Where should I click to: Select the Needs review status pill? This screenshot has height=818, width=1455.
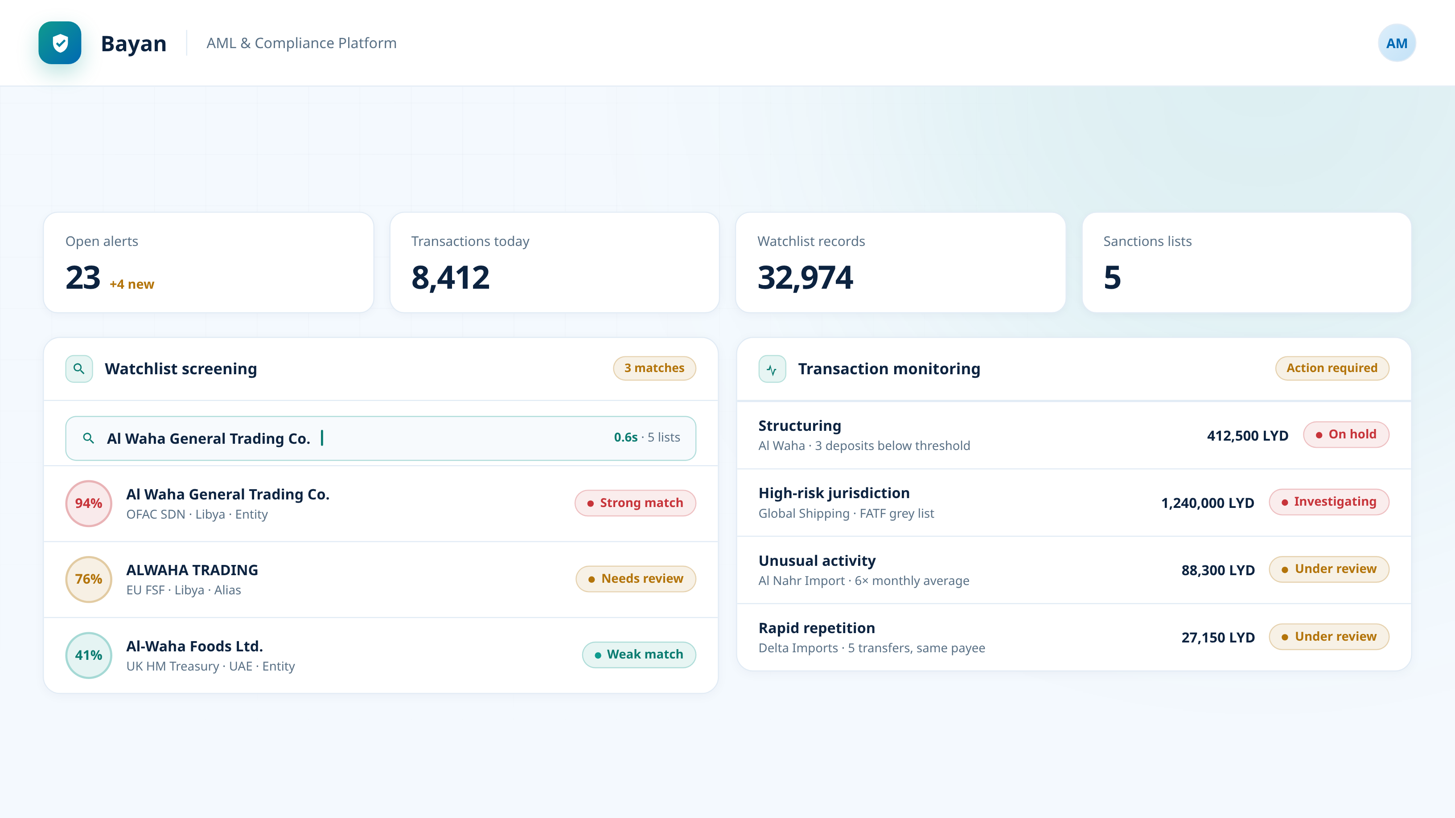click(635, 579)
